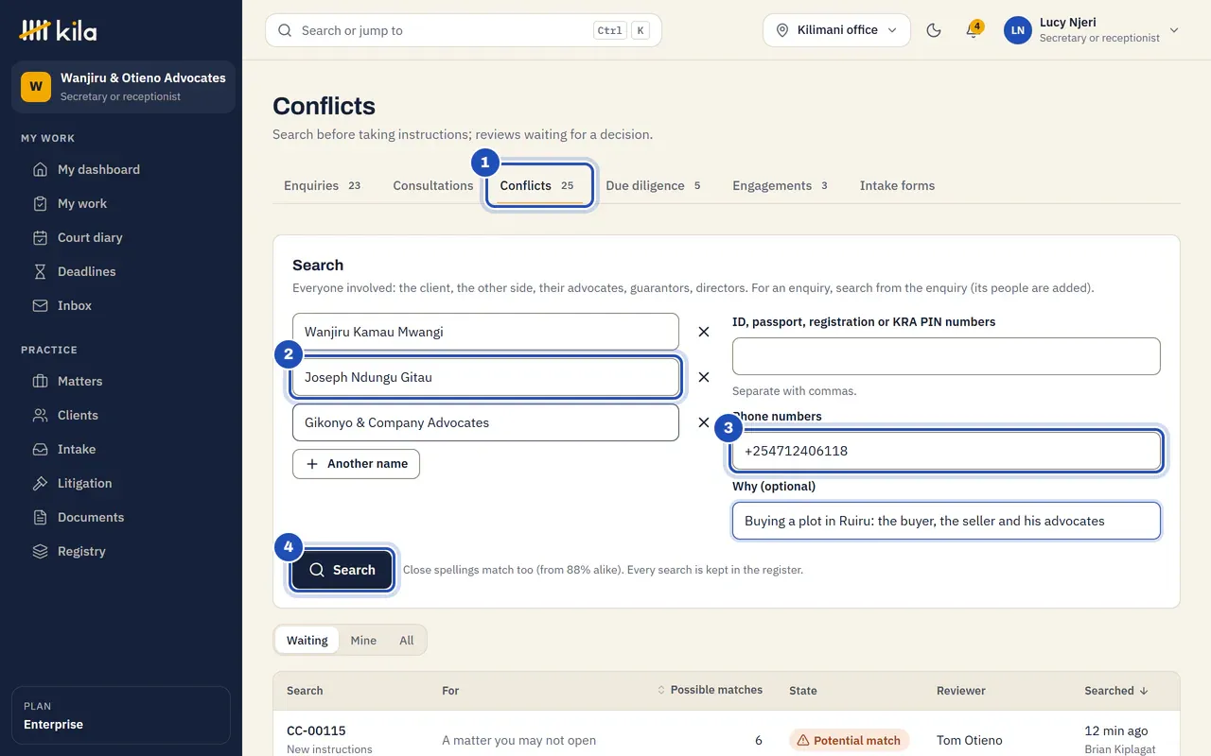Remove Gikonyo & Company Advocates name
Screen dimensions: 1211x756
pyautogui.click(x=704, y=422)
